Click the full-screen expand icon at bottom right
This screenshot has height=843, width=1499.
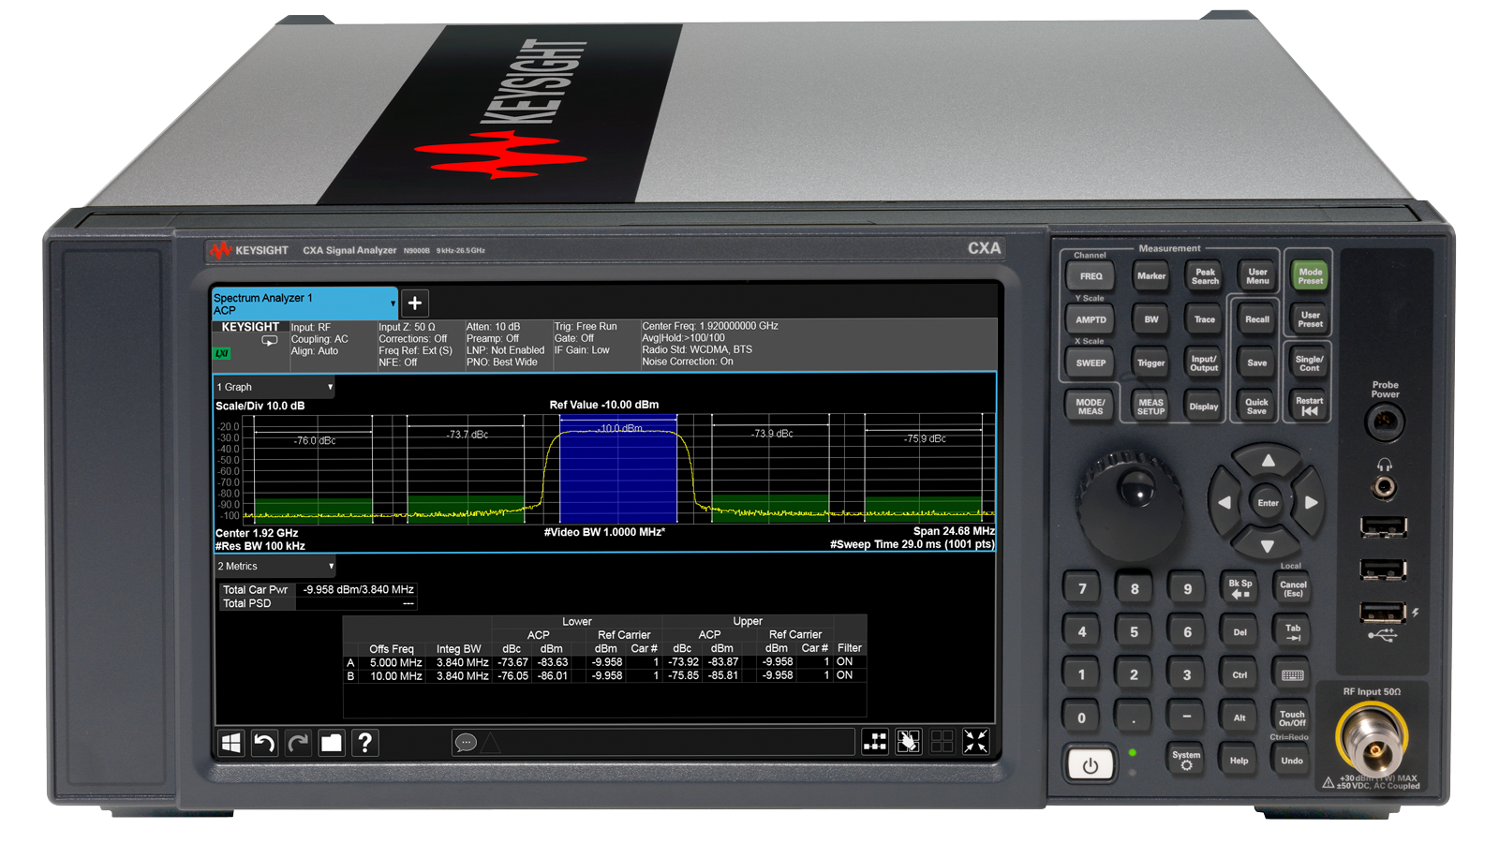[x=974, y=742]
